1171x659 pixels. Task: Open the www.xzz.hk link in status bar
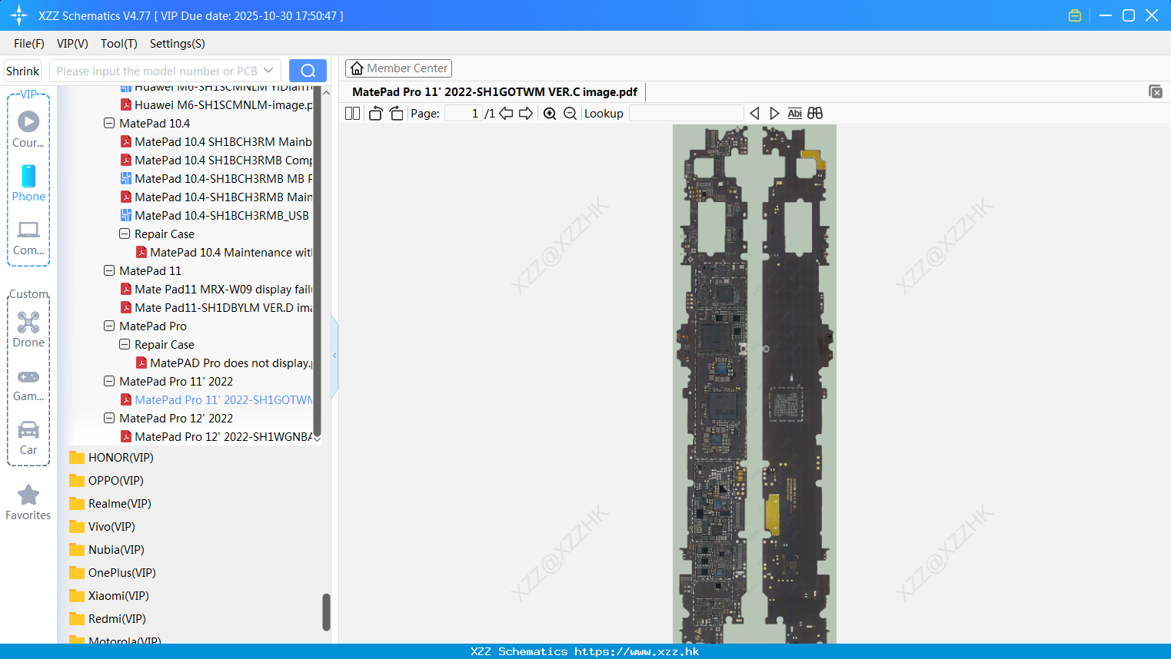click(637, 651)
